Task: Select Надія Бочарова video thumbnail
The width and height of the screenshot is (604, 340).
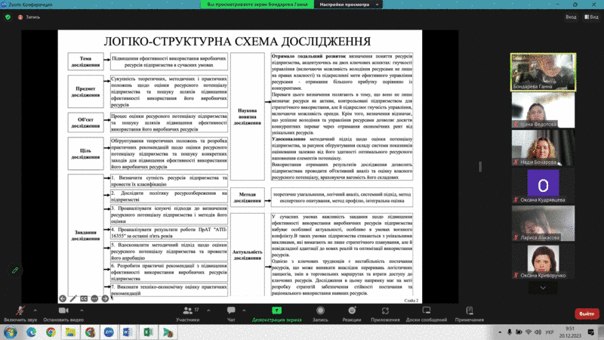Action: [x=543, y=147]
